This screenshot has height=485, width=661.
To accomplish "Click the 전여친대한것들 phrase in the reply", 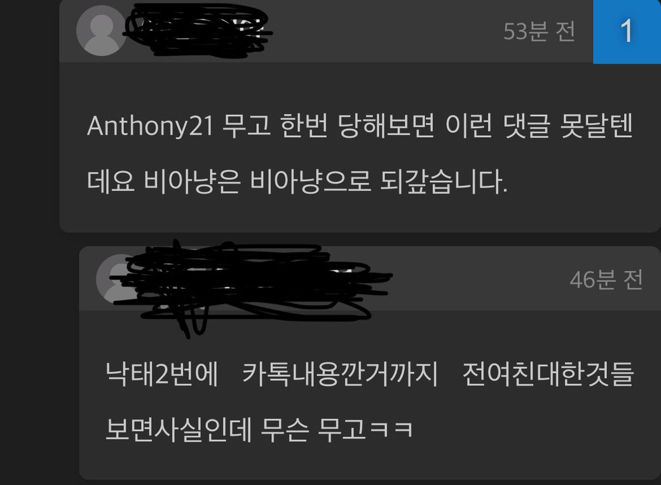I will (548, 374).
